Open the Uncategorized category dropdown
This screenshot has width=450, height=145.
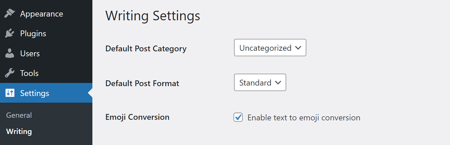265,48
